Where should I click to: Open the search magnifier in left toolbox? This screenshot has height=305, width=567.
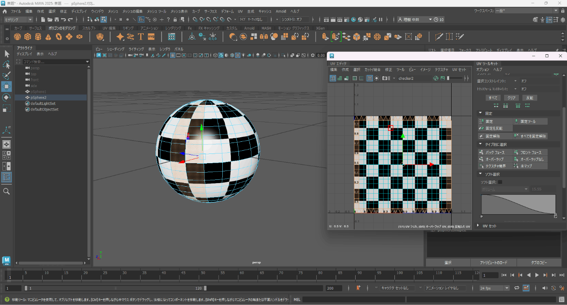(x=6, y=191)
